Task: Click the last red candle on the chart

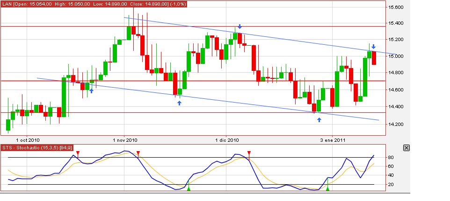Action: pyautogui.click(x=374, y=58)
